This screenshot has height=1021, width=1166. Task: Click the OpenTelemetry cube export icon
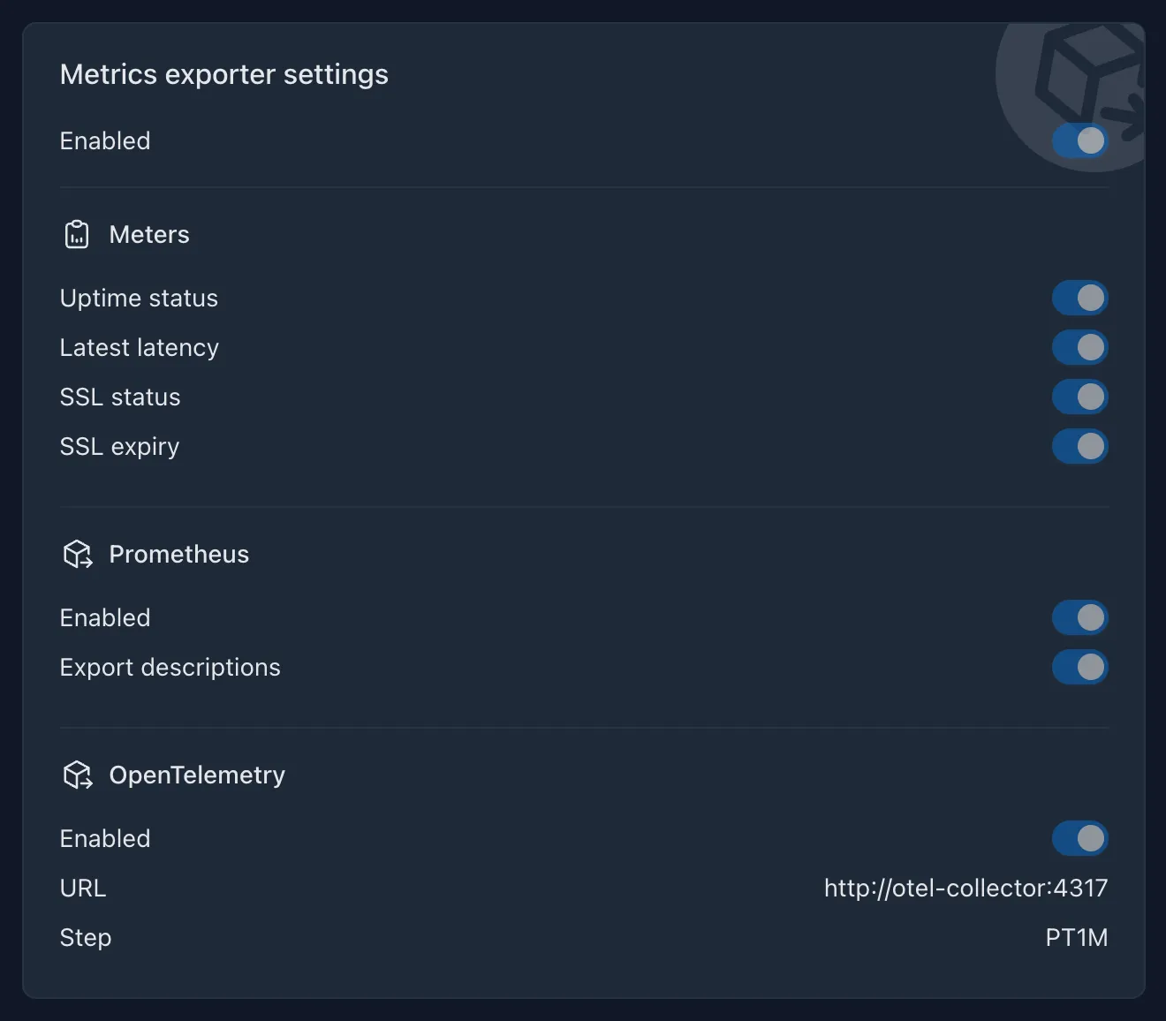tap(78, 775)
